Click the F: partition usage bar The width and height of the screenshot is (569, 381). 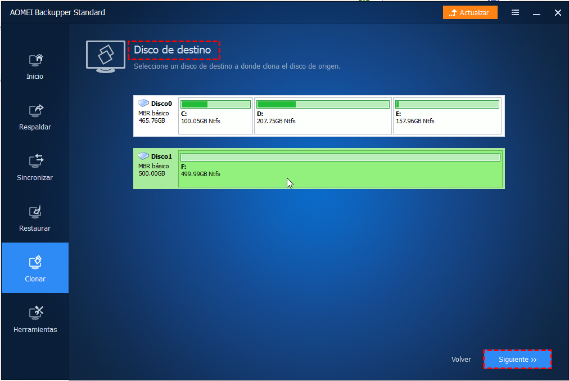[340, 157]
